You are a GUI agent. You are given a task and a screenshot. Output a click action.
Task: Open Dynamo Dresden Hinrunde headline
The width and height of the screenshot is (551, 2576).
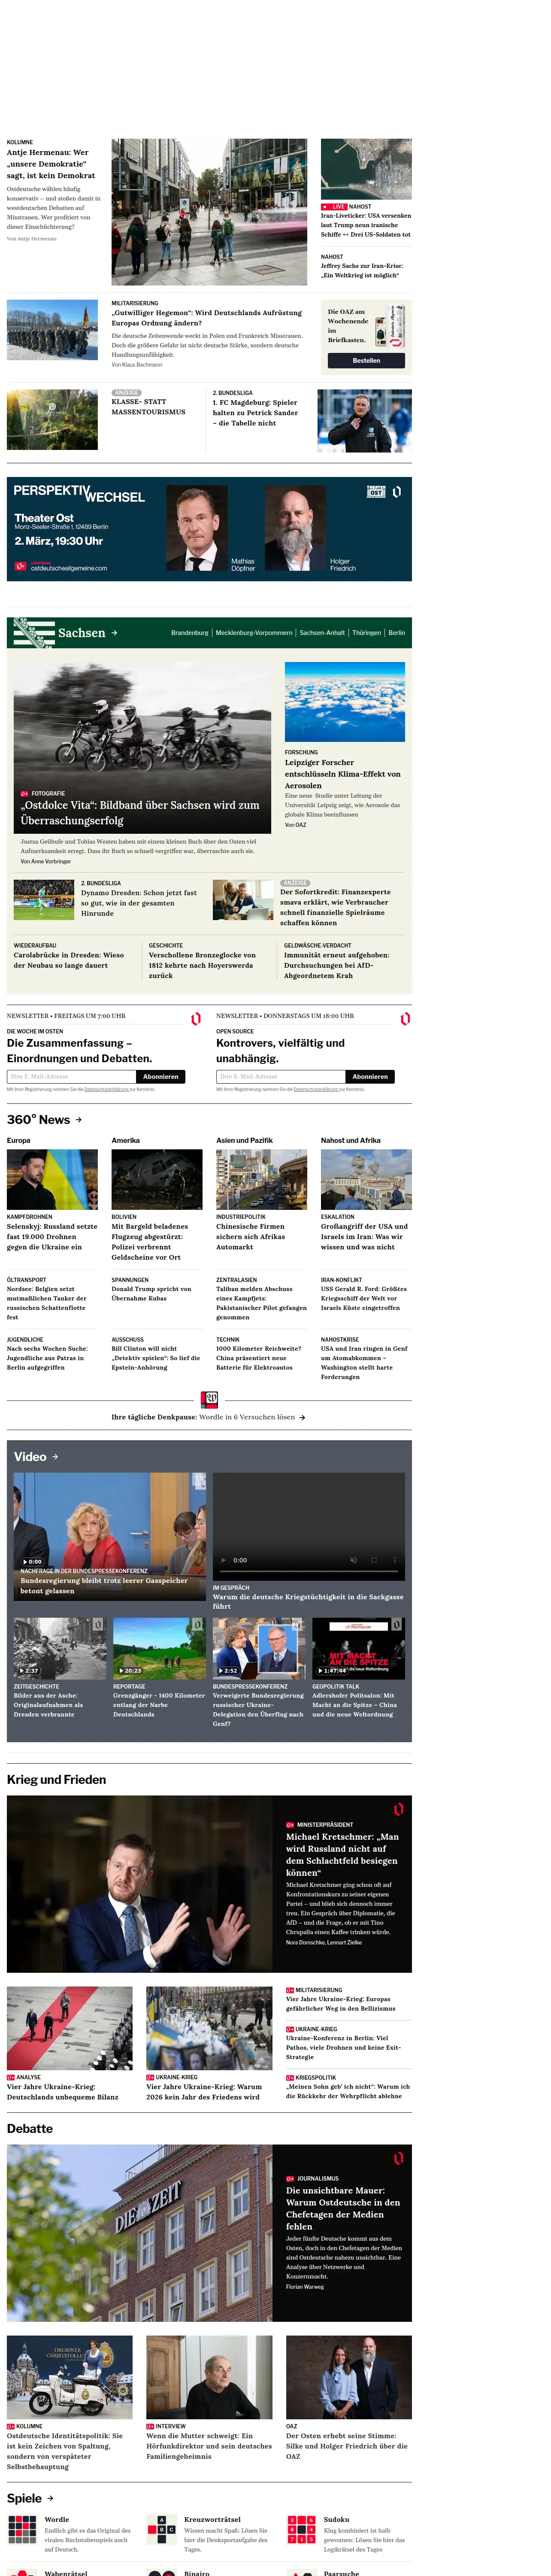[139, 903]
